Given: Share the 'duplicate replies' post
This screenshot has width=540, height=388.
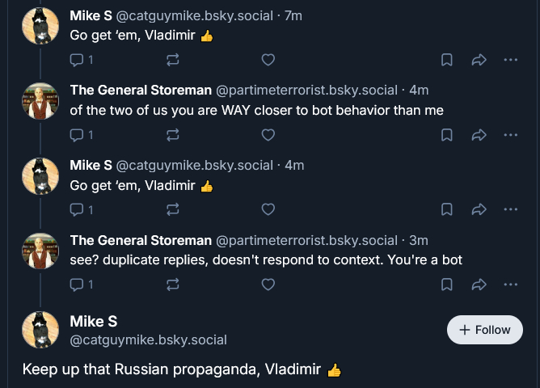Looking at the screenshot, I should pyautogui.click(x=478, y=285).
